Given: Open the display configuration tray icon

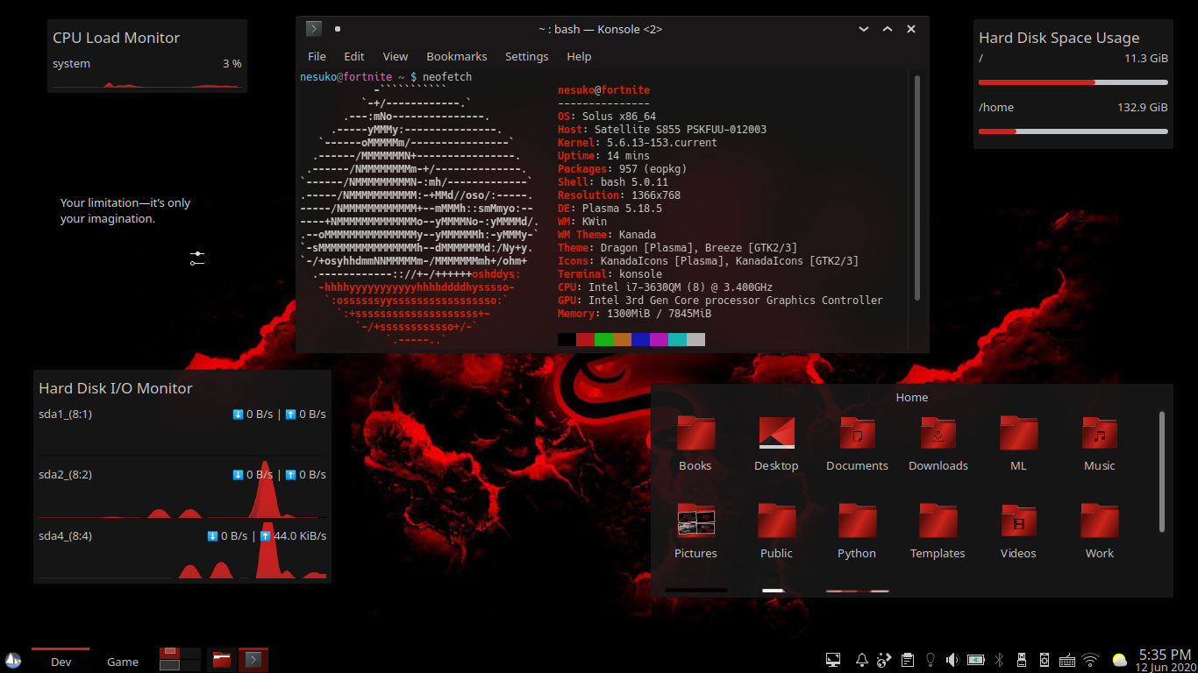Looking at the screenshot, I should [833, 660].
